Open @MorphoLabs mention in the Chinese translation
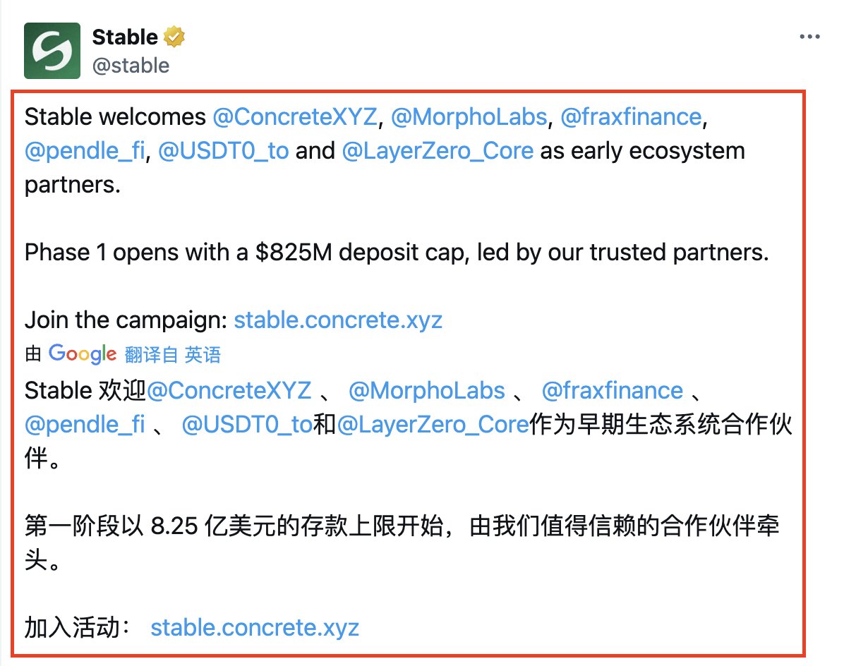This screenshot has height=666, width=844. pos(427,391)
